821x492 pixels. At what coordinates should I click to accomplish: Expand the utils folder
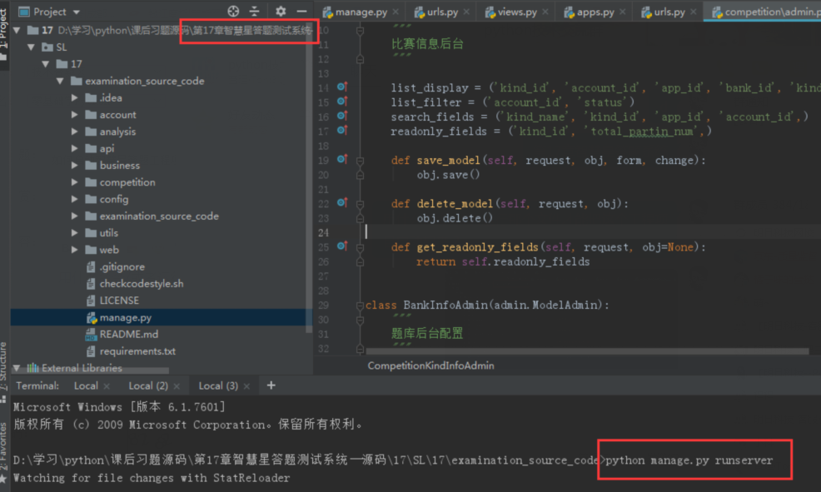[x=74, y=233]
